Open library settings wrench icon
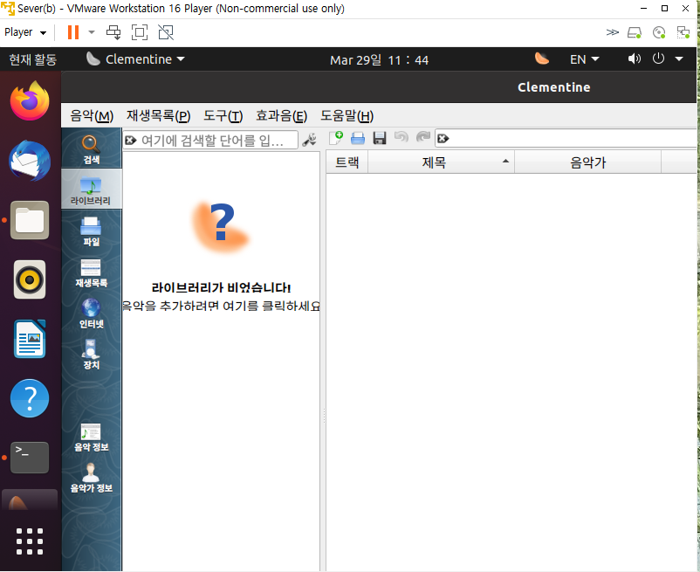The width and height of the screenshot is (700, 572). 309,140
